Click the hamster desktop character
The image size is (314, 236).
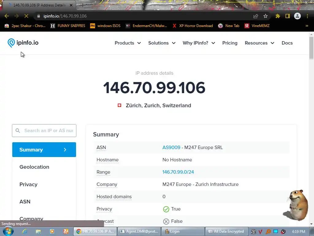point(297,205)
